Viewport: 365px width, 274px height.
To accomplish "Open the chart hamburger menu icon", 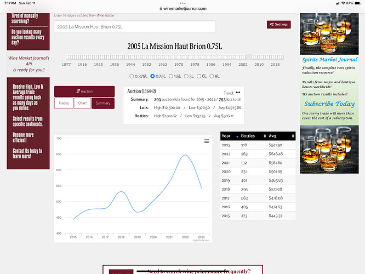I will click(x=207, y=141).
